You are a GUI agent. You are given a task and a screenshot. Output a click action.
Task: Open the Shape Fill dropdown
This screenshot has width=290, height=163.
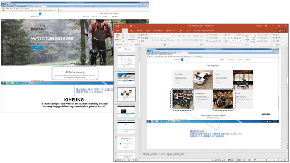click(x=264, y=35)
